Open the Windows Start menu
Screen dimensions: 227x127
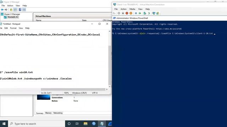(4, 124)
